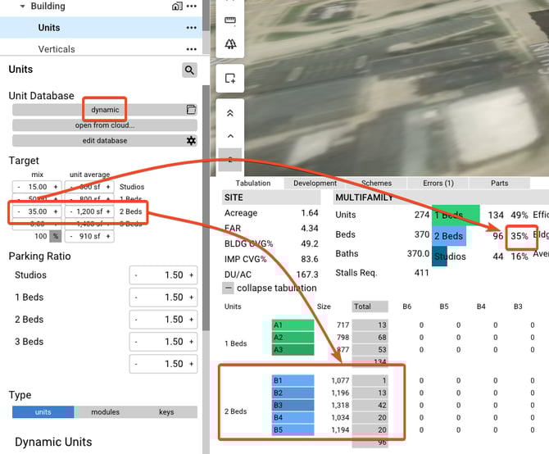The width and height of the screenshot is (549, 454).
Task: Open the Errors (1) tab
Action: pos(438,183)
